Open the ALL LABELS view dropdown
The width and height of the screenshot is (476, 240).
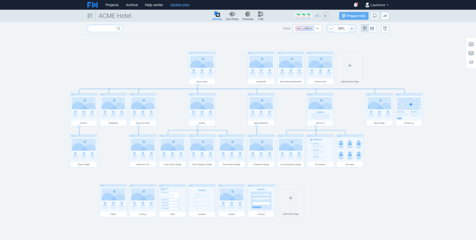tap(307, 28)
